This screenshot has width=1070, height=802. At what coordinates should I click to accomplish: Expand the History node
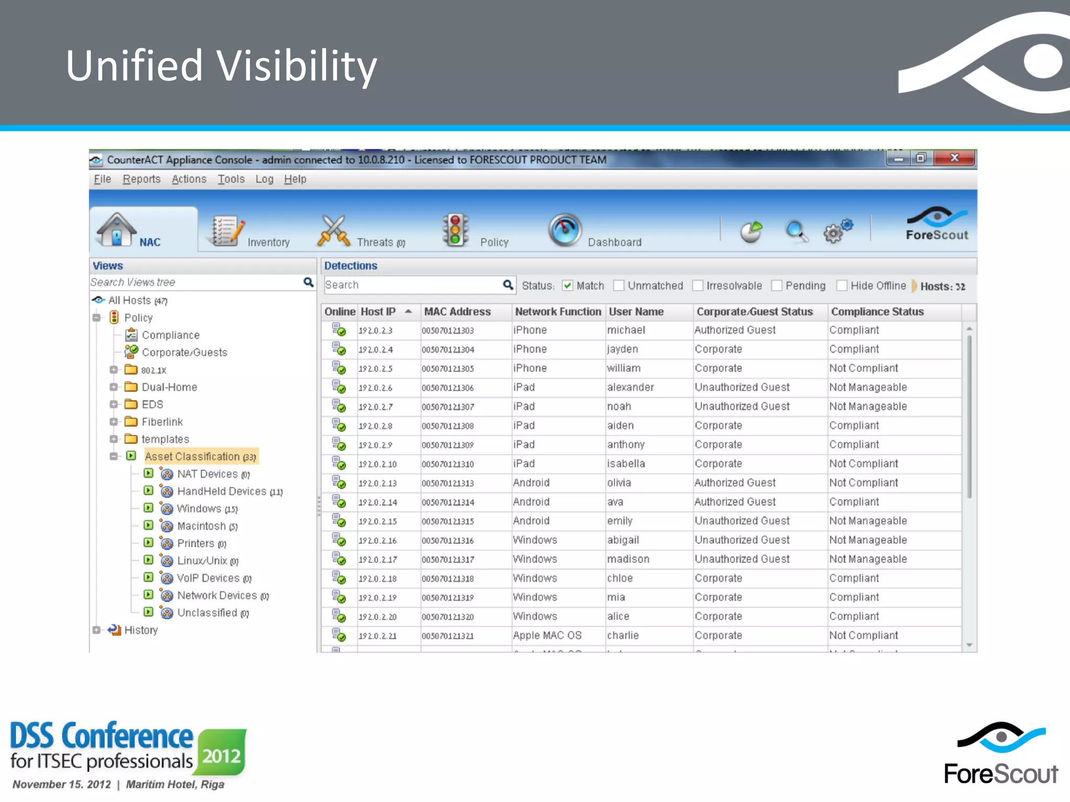[97, 630]
